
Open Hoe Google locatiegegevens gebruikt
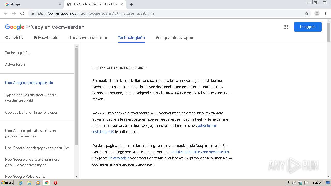[37, 148]
